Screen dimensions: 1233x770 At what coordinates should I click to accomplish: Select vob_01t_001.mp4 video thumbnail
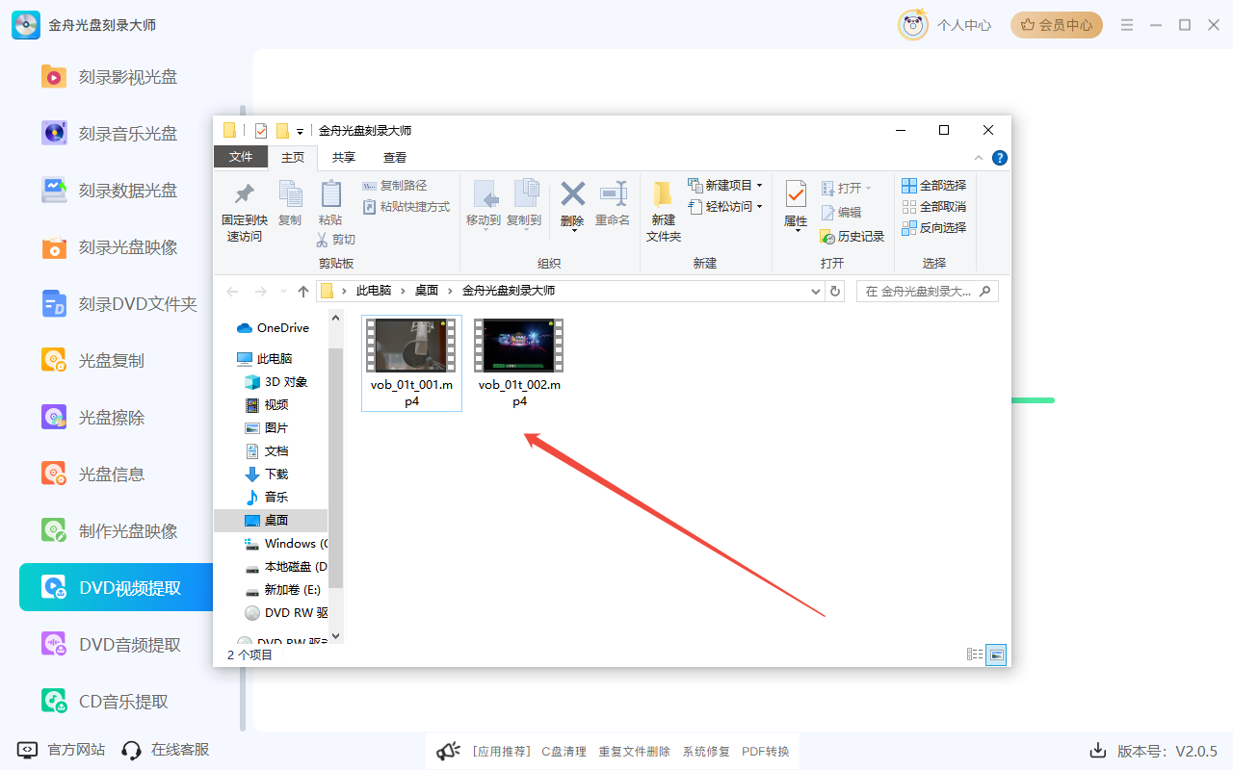pos(411,363)
